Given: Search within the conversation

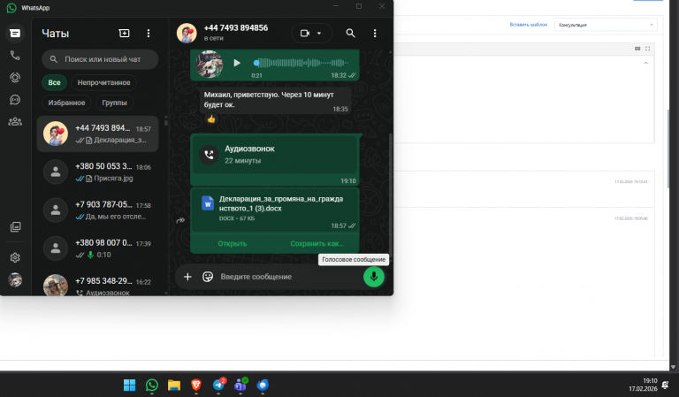Looking at the screenshot, I should pos(350,34).
